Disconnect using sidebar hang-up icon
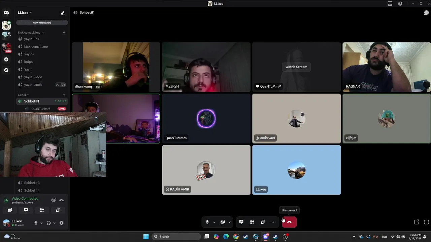The image size is (431, 242). 61,200
